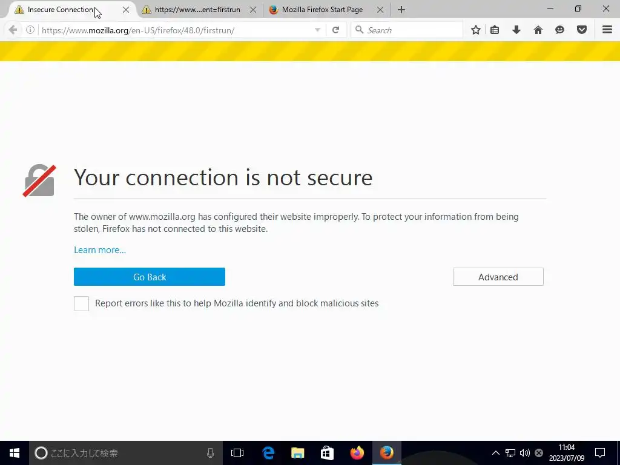The image size is (620, 465).
Task: Click the Firefox favicon on Start Page tab
Action: click(x=274, y=10)
